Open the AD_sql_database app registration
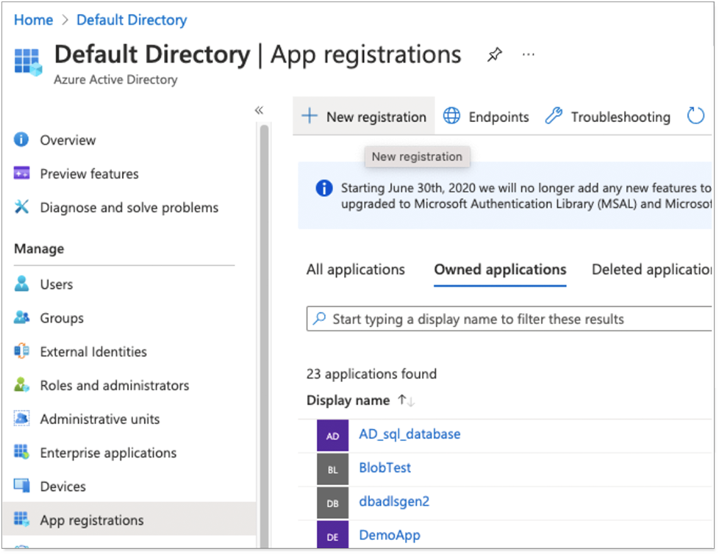719x554 pixels. (x=409, y=434)
